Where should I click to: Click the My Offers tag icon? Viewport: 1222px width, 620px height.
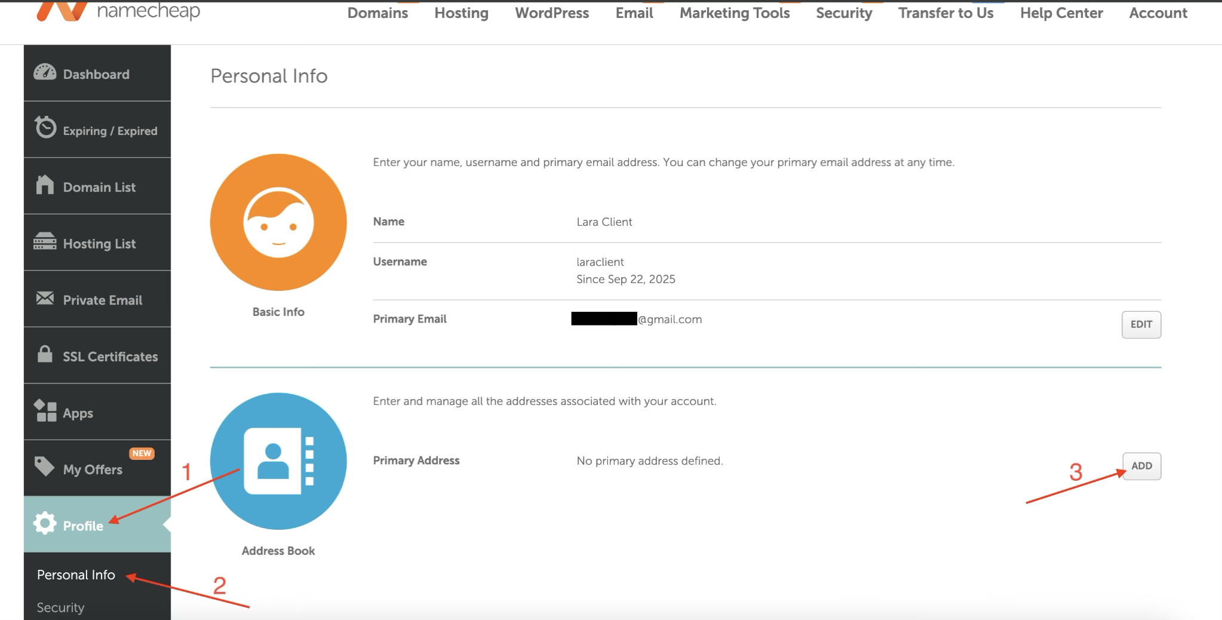pos(45,466)
